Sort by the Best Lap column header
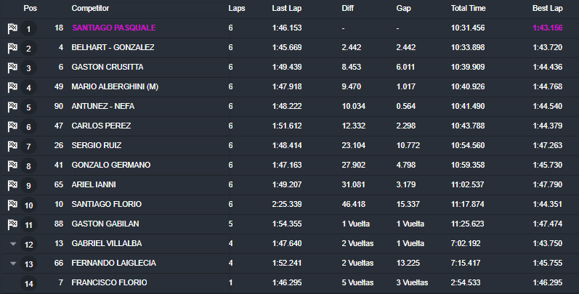 click(547, 9)
